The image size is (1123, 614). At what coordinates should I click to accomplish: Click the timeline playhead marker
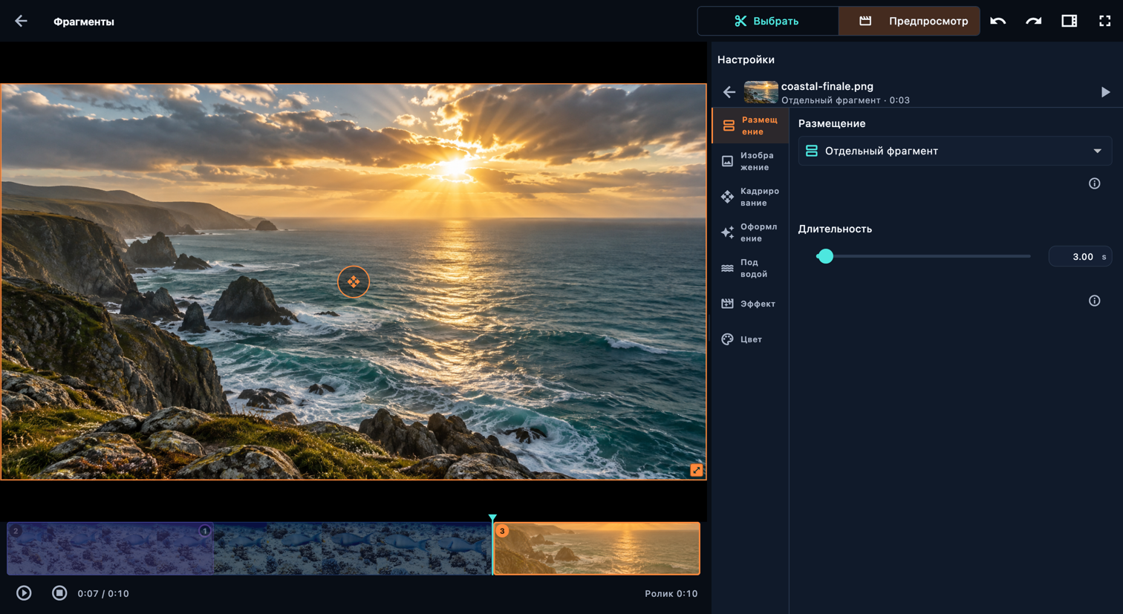pyautogui.click(x=492, y=518)
